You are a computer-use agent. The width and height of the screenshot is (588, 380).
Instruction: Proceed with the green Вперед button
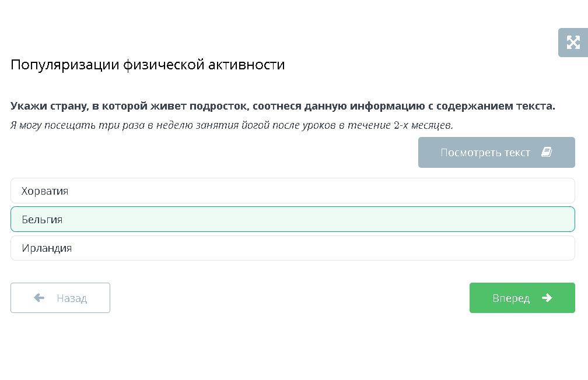click(x=521, y=298)
